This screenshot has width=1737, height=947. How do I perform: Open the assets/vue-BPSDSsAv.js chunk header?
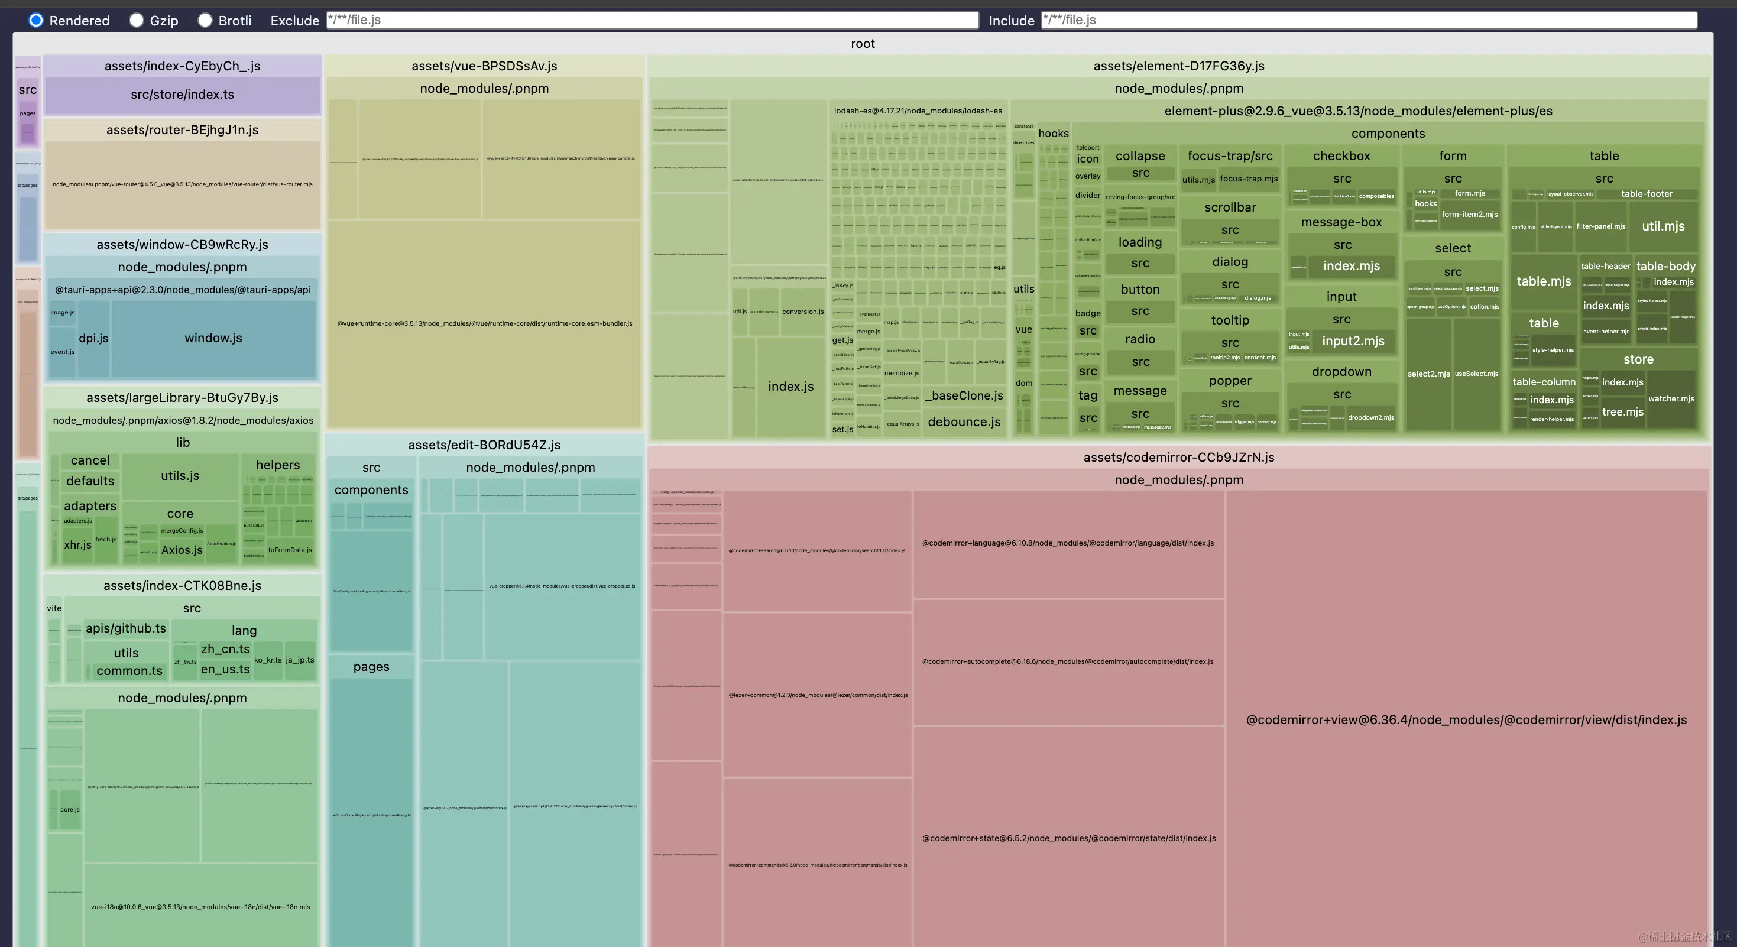[x=484, y=66]
